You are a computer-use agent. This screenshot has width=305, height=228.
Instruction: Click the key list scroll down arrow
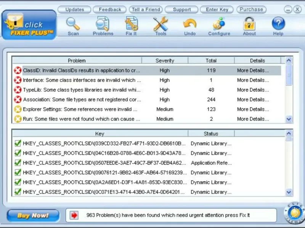(x=289, y=192)
